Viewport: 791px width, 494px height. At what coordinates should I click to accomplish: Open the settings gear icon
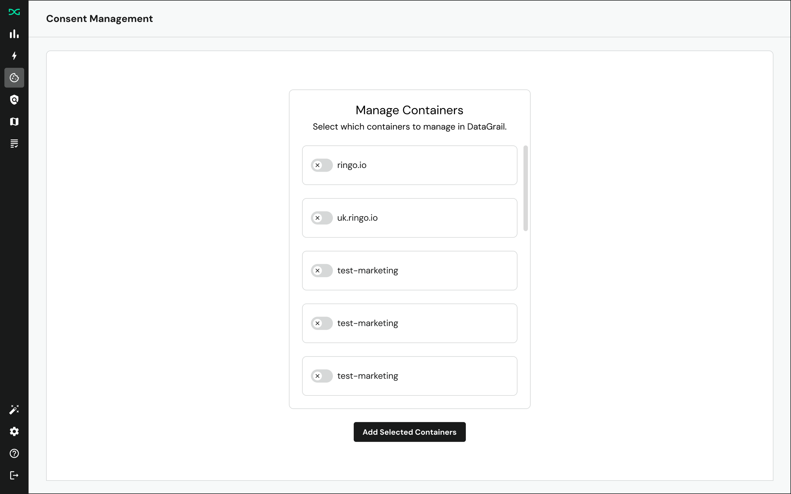[x=14, y=432]
